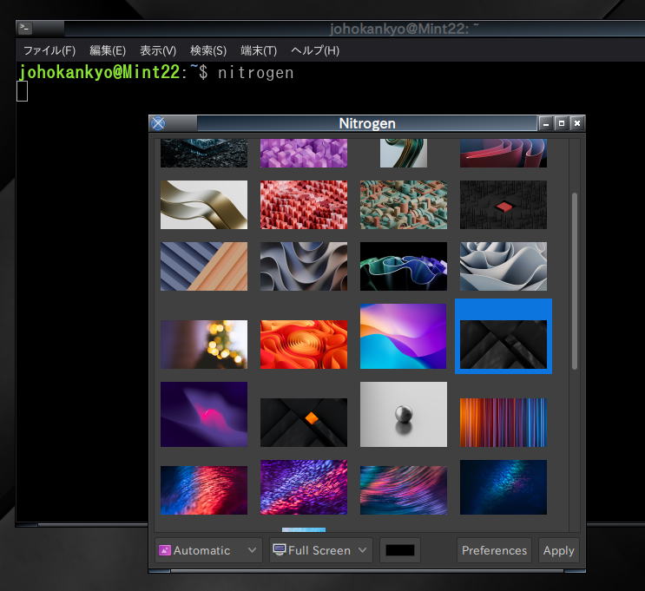
Task: Open the 表示(V) menu
Action: pos(158,50)
